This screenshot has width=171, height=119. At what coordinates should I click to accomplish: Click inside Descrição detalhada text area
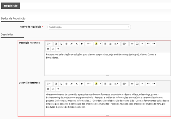(x=107, y=103)
